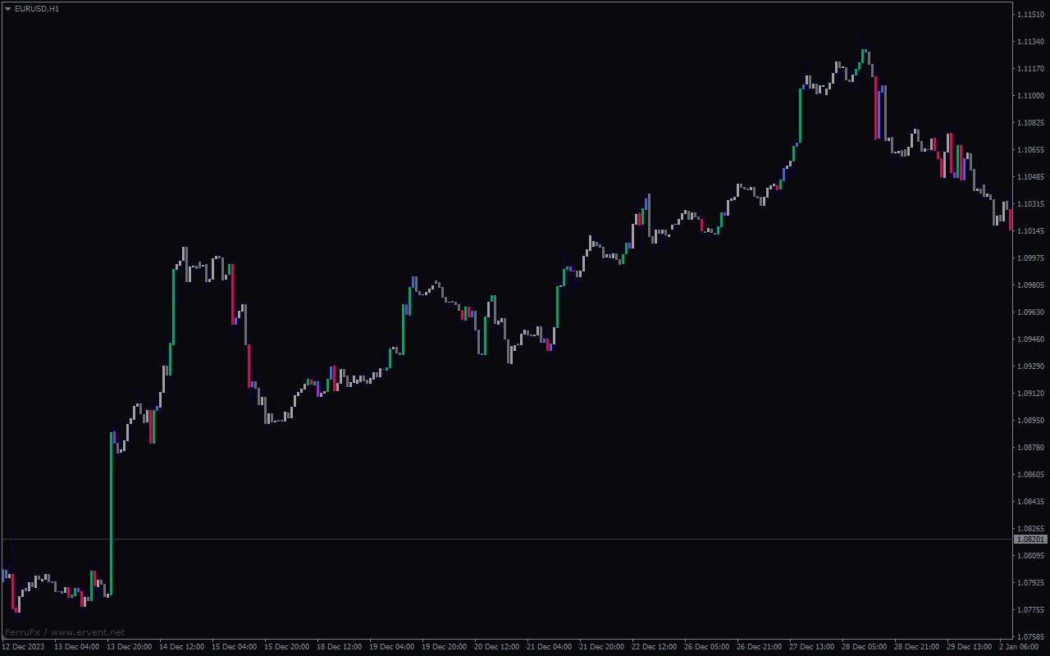
Task: Select price level 1.10485 on the scale
Action: pos(1030,176)
